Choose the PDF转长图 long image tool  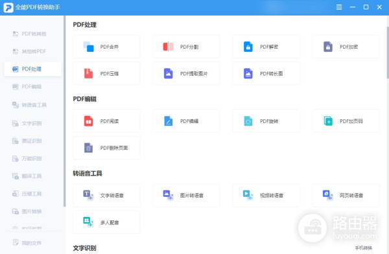tap(266, 73)
